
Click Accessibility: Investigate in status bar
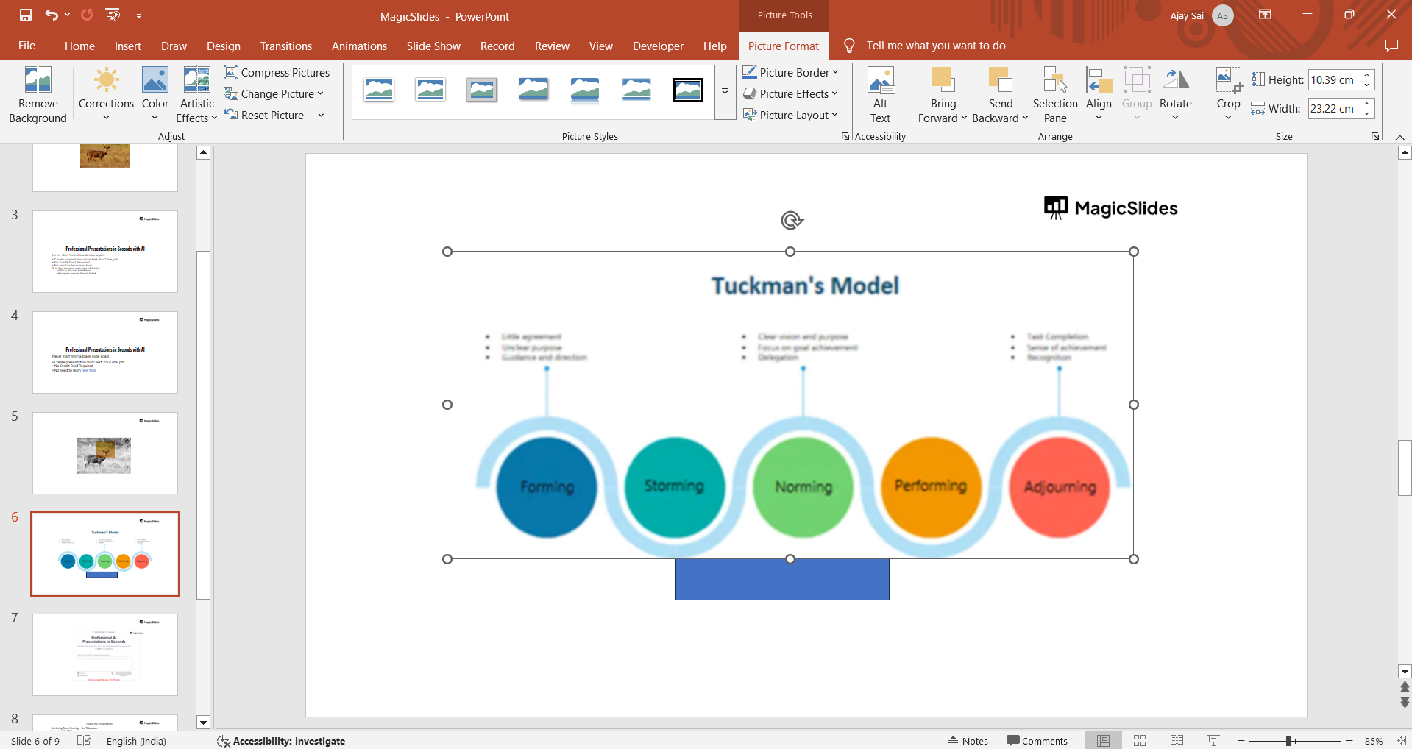(x=281, y=741)
